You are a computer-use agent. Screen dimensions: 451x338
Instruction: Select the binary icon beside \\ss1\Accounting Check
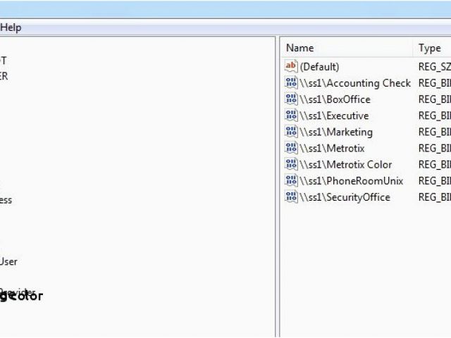pos(291,82)
